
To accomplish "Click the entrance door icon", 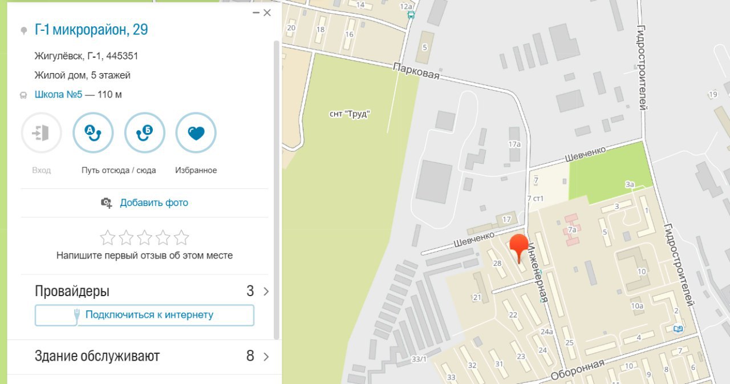I will click(41, 133).
